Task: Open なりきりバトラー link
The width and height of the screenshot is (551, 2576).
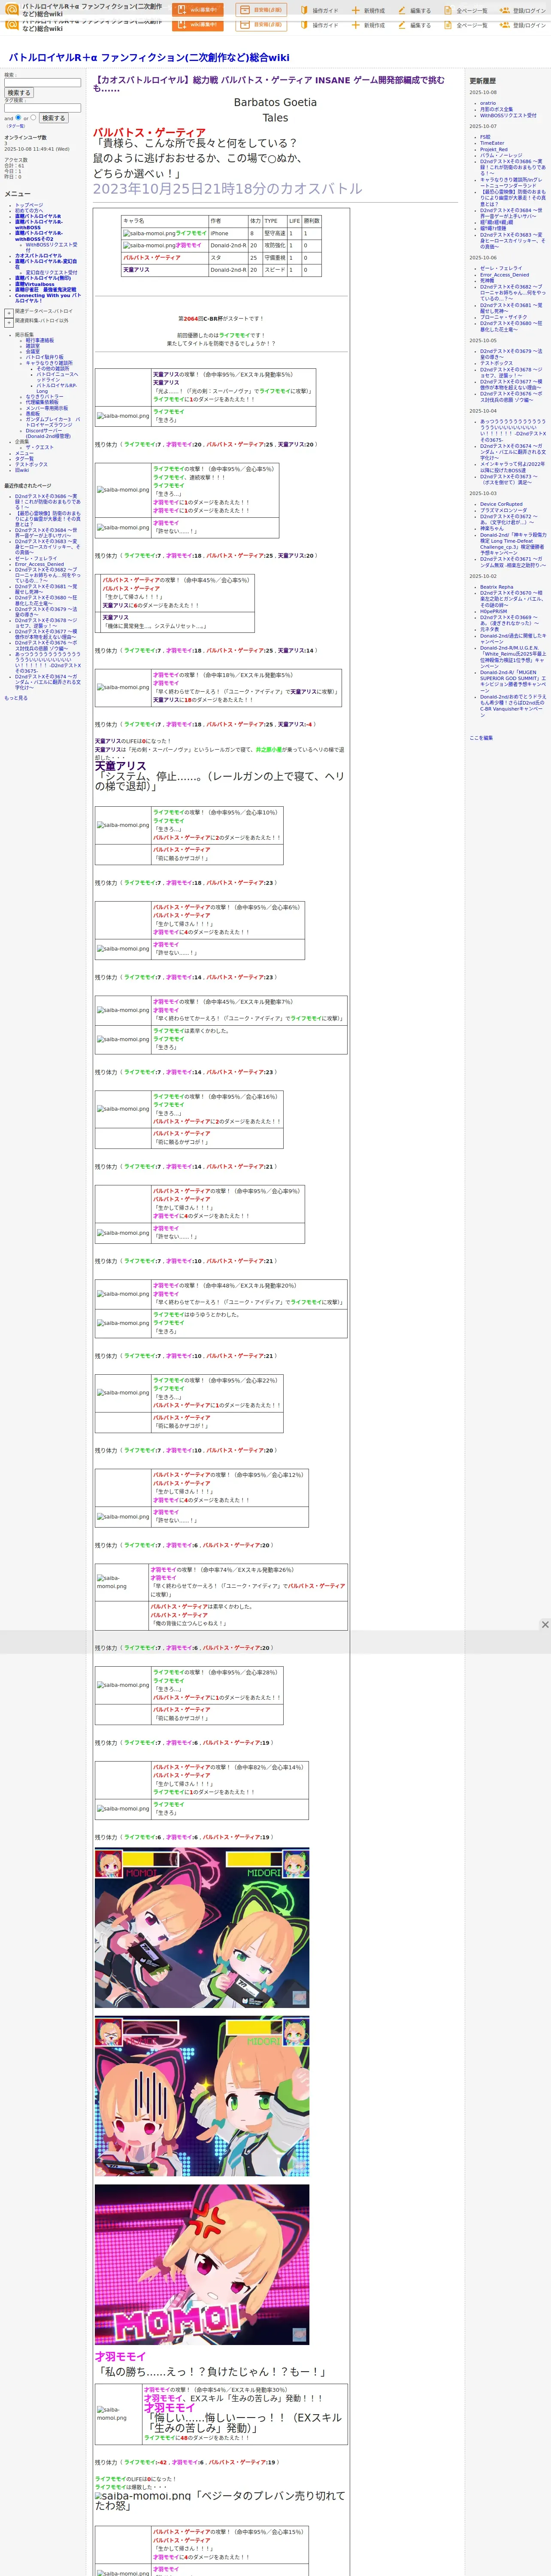Action: 44,397
